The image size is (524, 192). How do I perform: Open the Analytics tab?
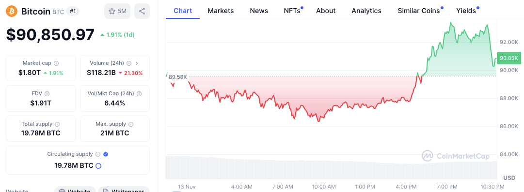[366, 11]
